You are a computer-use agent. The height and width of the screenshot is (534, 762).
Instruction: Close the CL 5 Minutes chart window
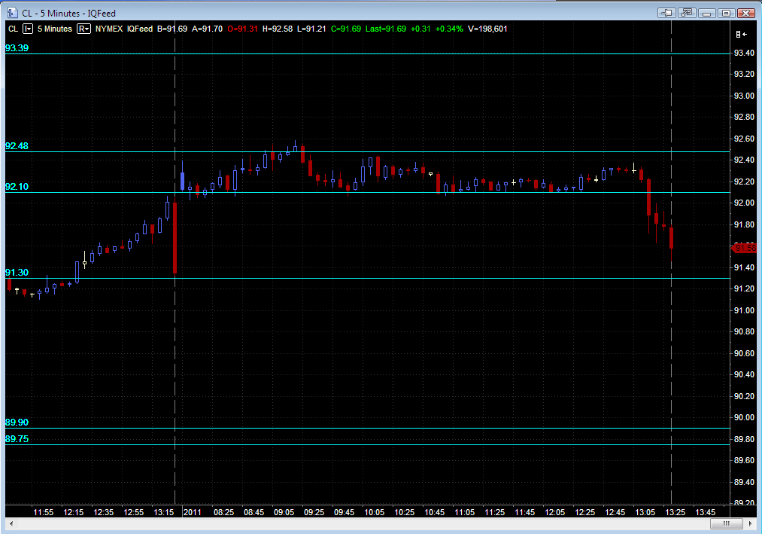click(x=746, y=13)
